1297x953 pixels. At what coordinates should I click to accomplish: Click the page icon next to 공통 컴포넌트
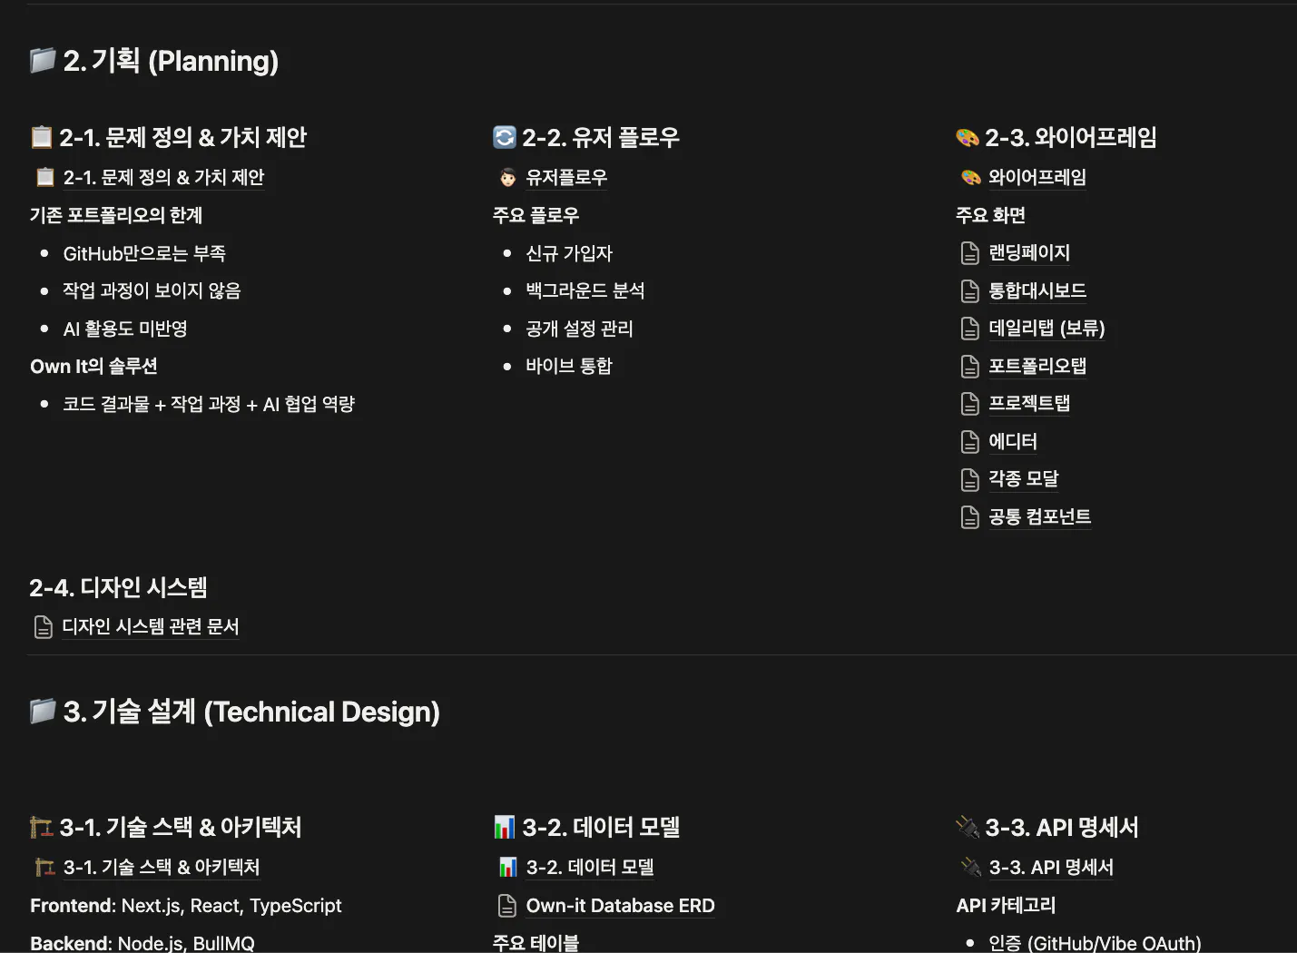[x=970, y=517]
